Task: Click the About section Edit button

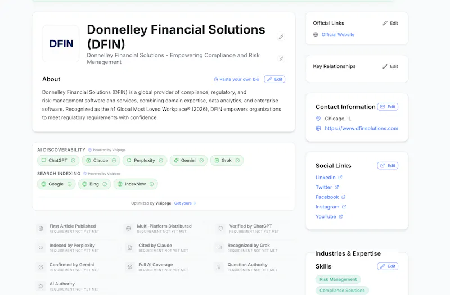Action: point(274,79)
